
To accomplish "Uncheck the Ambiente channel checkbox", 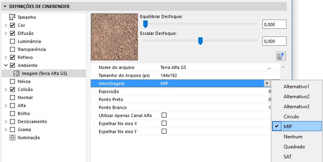I will coord(12,65).
